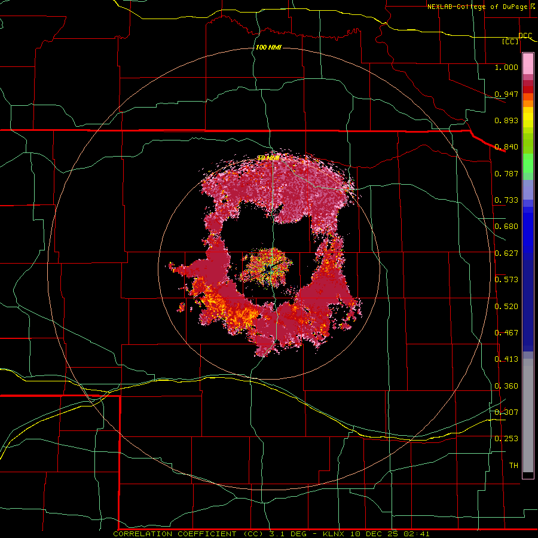Select the 0.307 legend value

506,412
